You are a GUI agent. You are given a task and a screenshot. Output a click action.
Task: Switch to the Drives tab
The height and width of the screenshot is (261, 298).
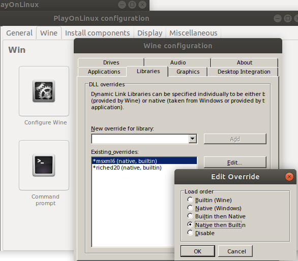(111, 62)
